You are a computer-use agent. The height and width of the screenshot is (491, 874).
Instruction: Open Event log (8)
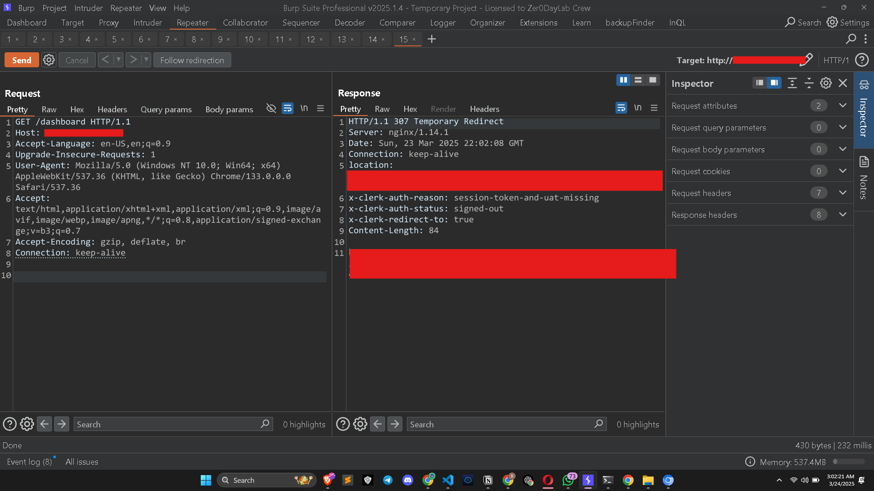coord(30,461)
